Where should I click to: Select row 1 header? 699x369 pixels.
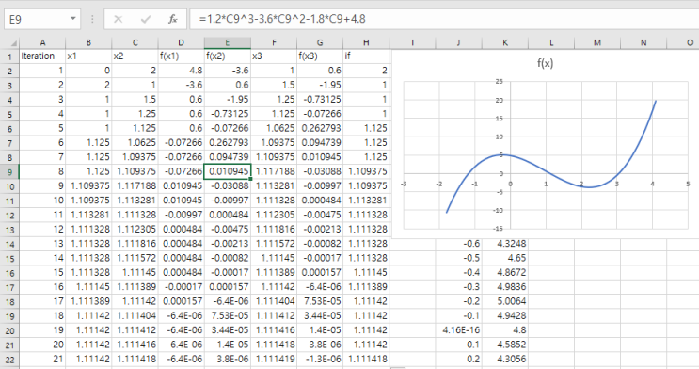(x=9, y=56)
